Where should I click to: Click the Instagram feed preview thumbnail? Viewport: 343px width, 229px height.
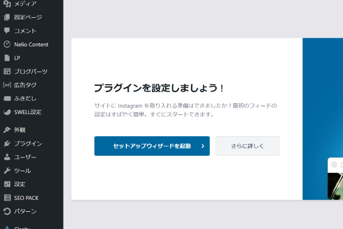[336, 179]
